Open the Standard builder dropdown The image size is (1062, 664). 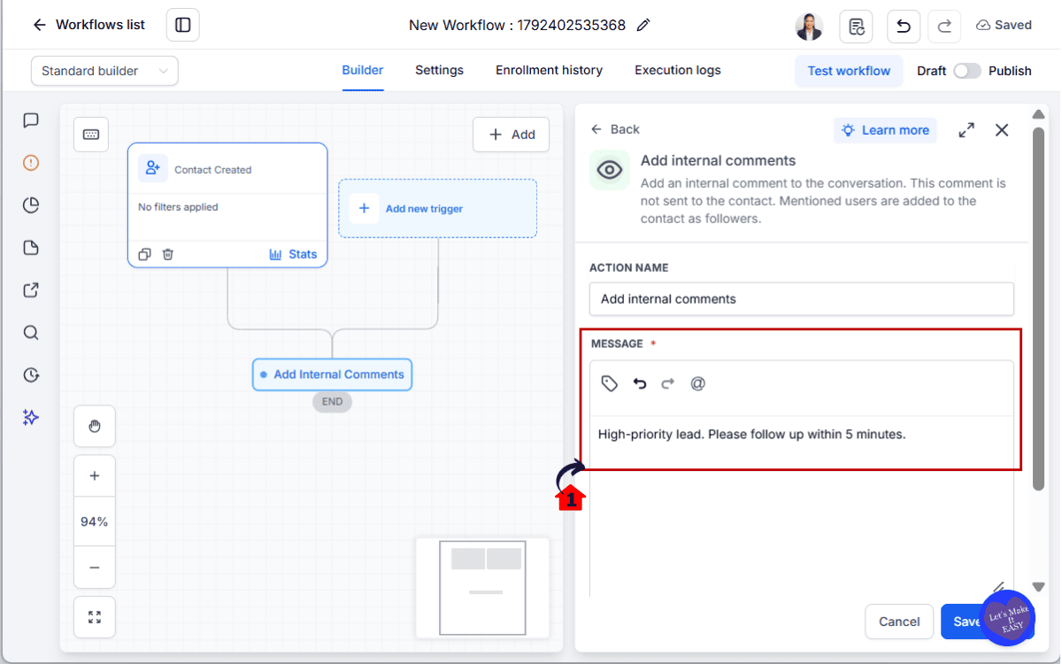(x=104, y=71)
